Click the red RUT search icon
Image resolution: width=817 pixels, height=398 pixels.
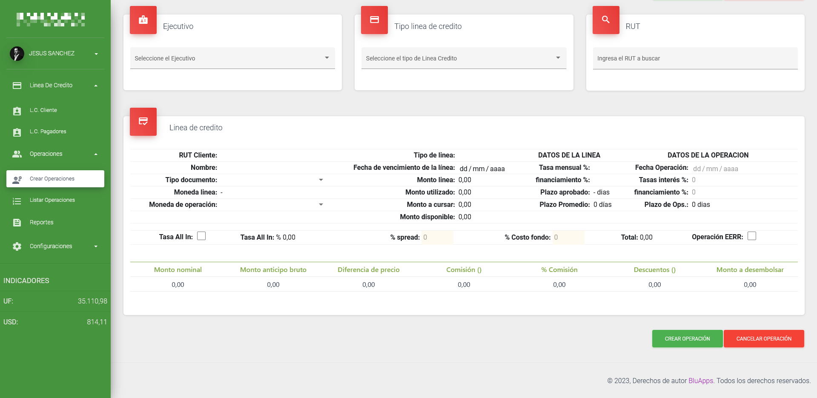coord(605,20)
